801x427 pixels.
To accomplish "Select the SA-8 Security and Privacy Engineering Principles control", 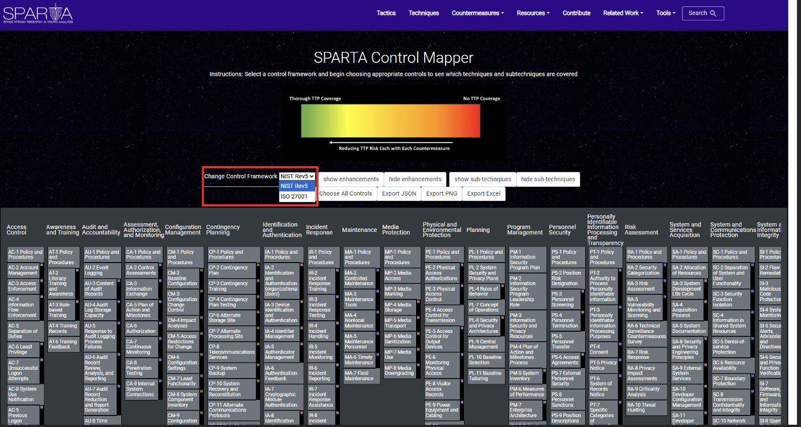I will 687,349.
